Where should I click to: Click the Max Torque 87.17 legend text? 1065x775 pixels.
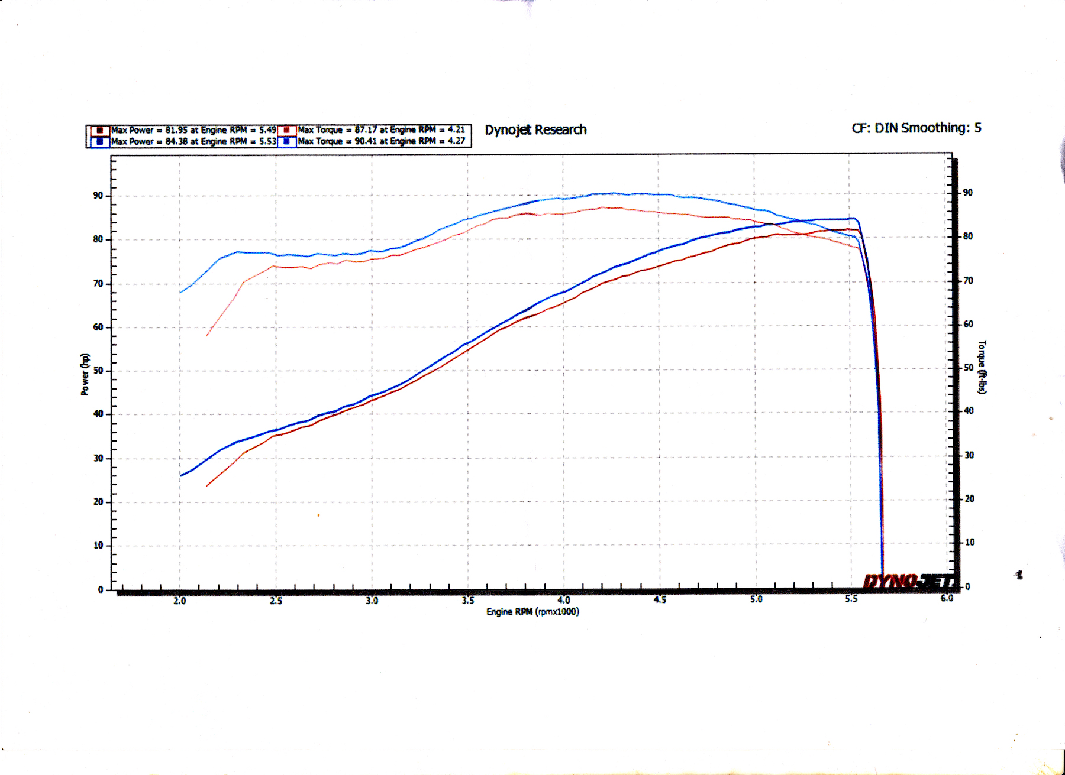tap(381, 129)
